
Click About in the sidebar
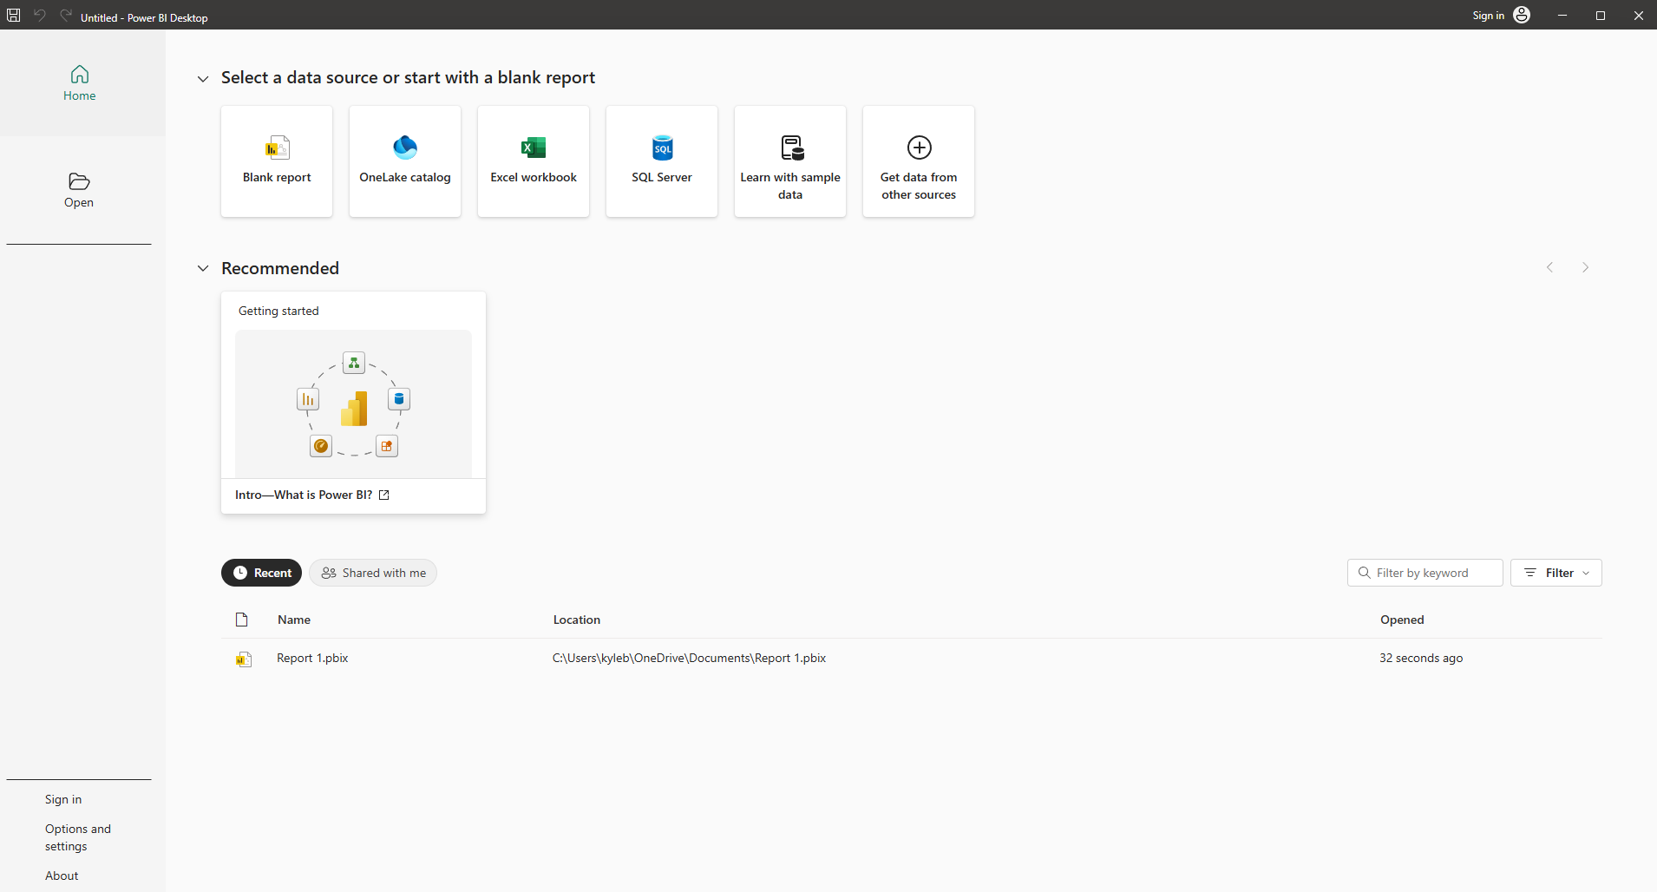(x=62, y=876)
